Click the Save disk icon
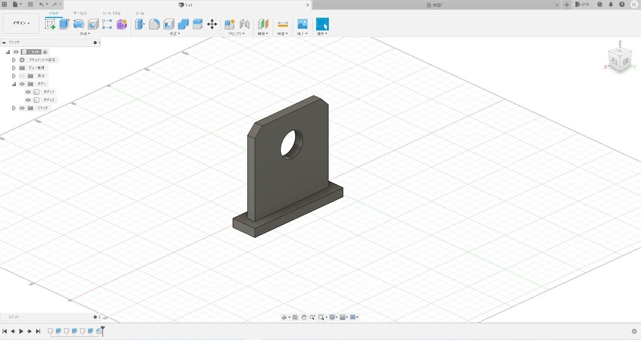The height and width of the screenshot is (340, 641). point(30,4)
